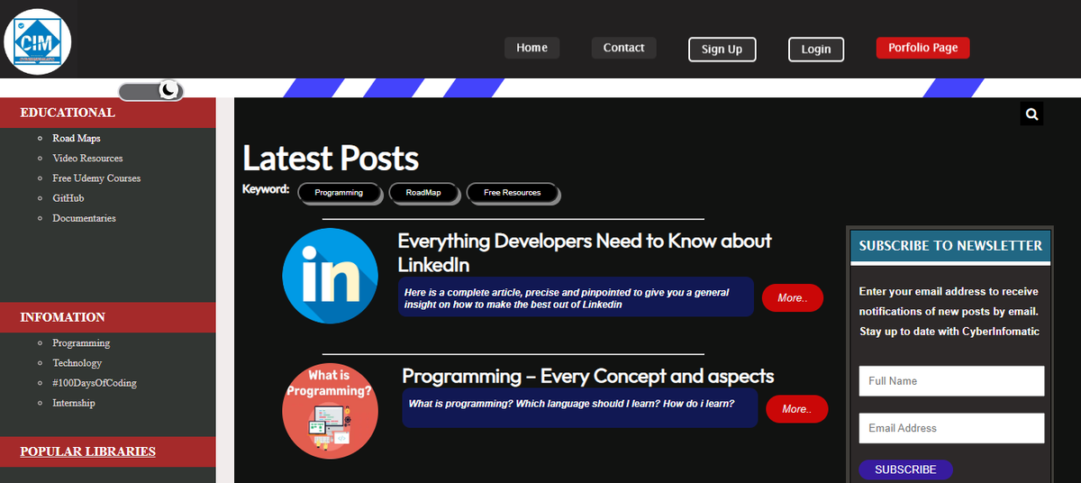
Task: Open the What is Programming thumbnail
Action: tap(330, 411)
